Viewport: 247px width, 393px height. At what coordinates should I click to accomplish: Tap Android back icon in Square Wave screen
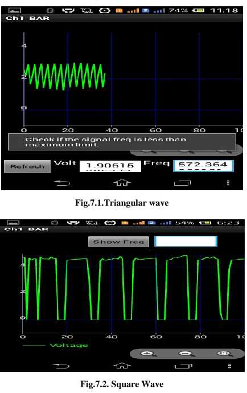61,366
